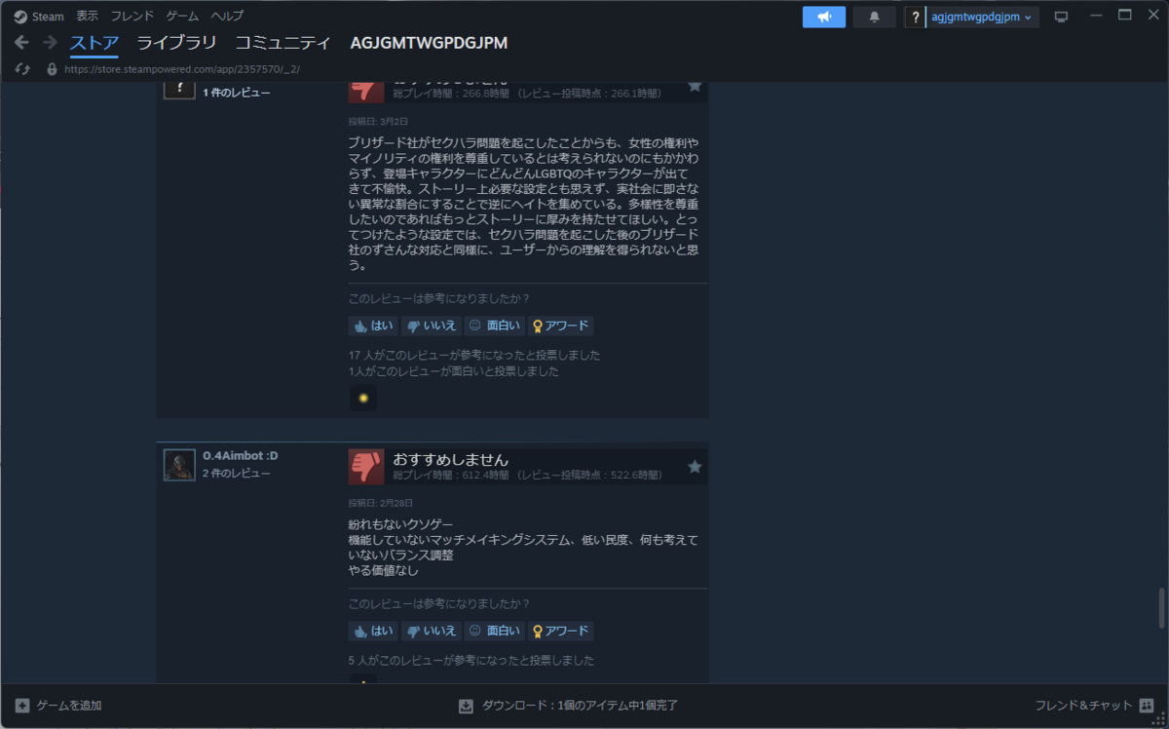The width and height of the screenshot is (1169, 729).
Task: Click the 投稿日: 3月2日 date text
Action: click(x=378, y=122)
